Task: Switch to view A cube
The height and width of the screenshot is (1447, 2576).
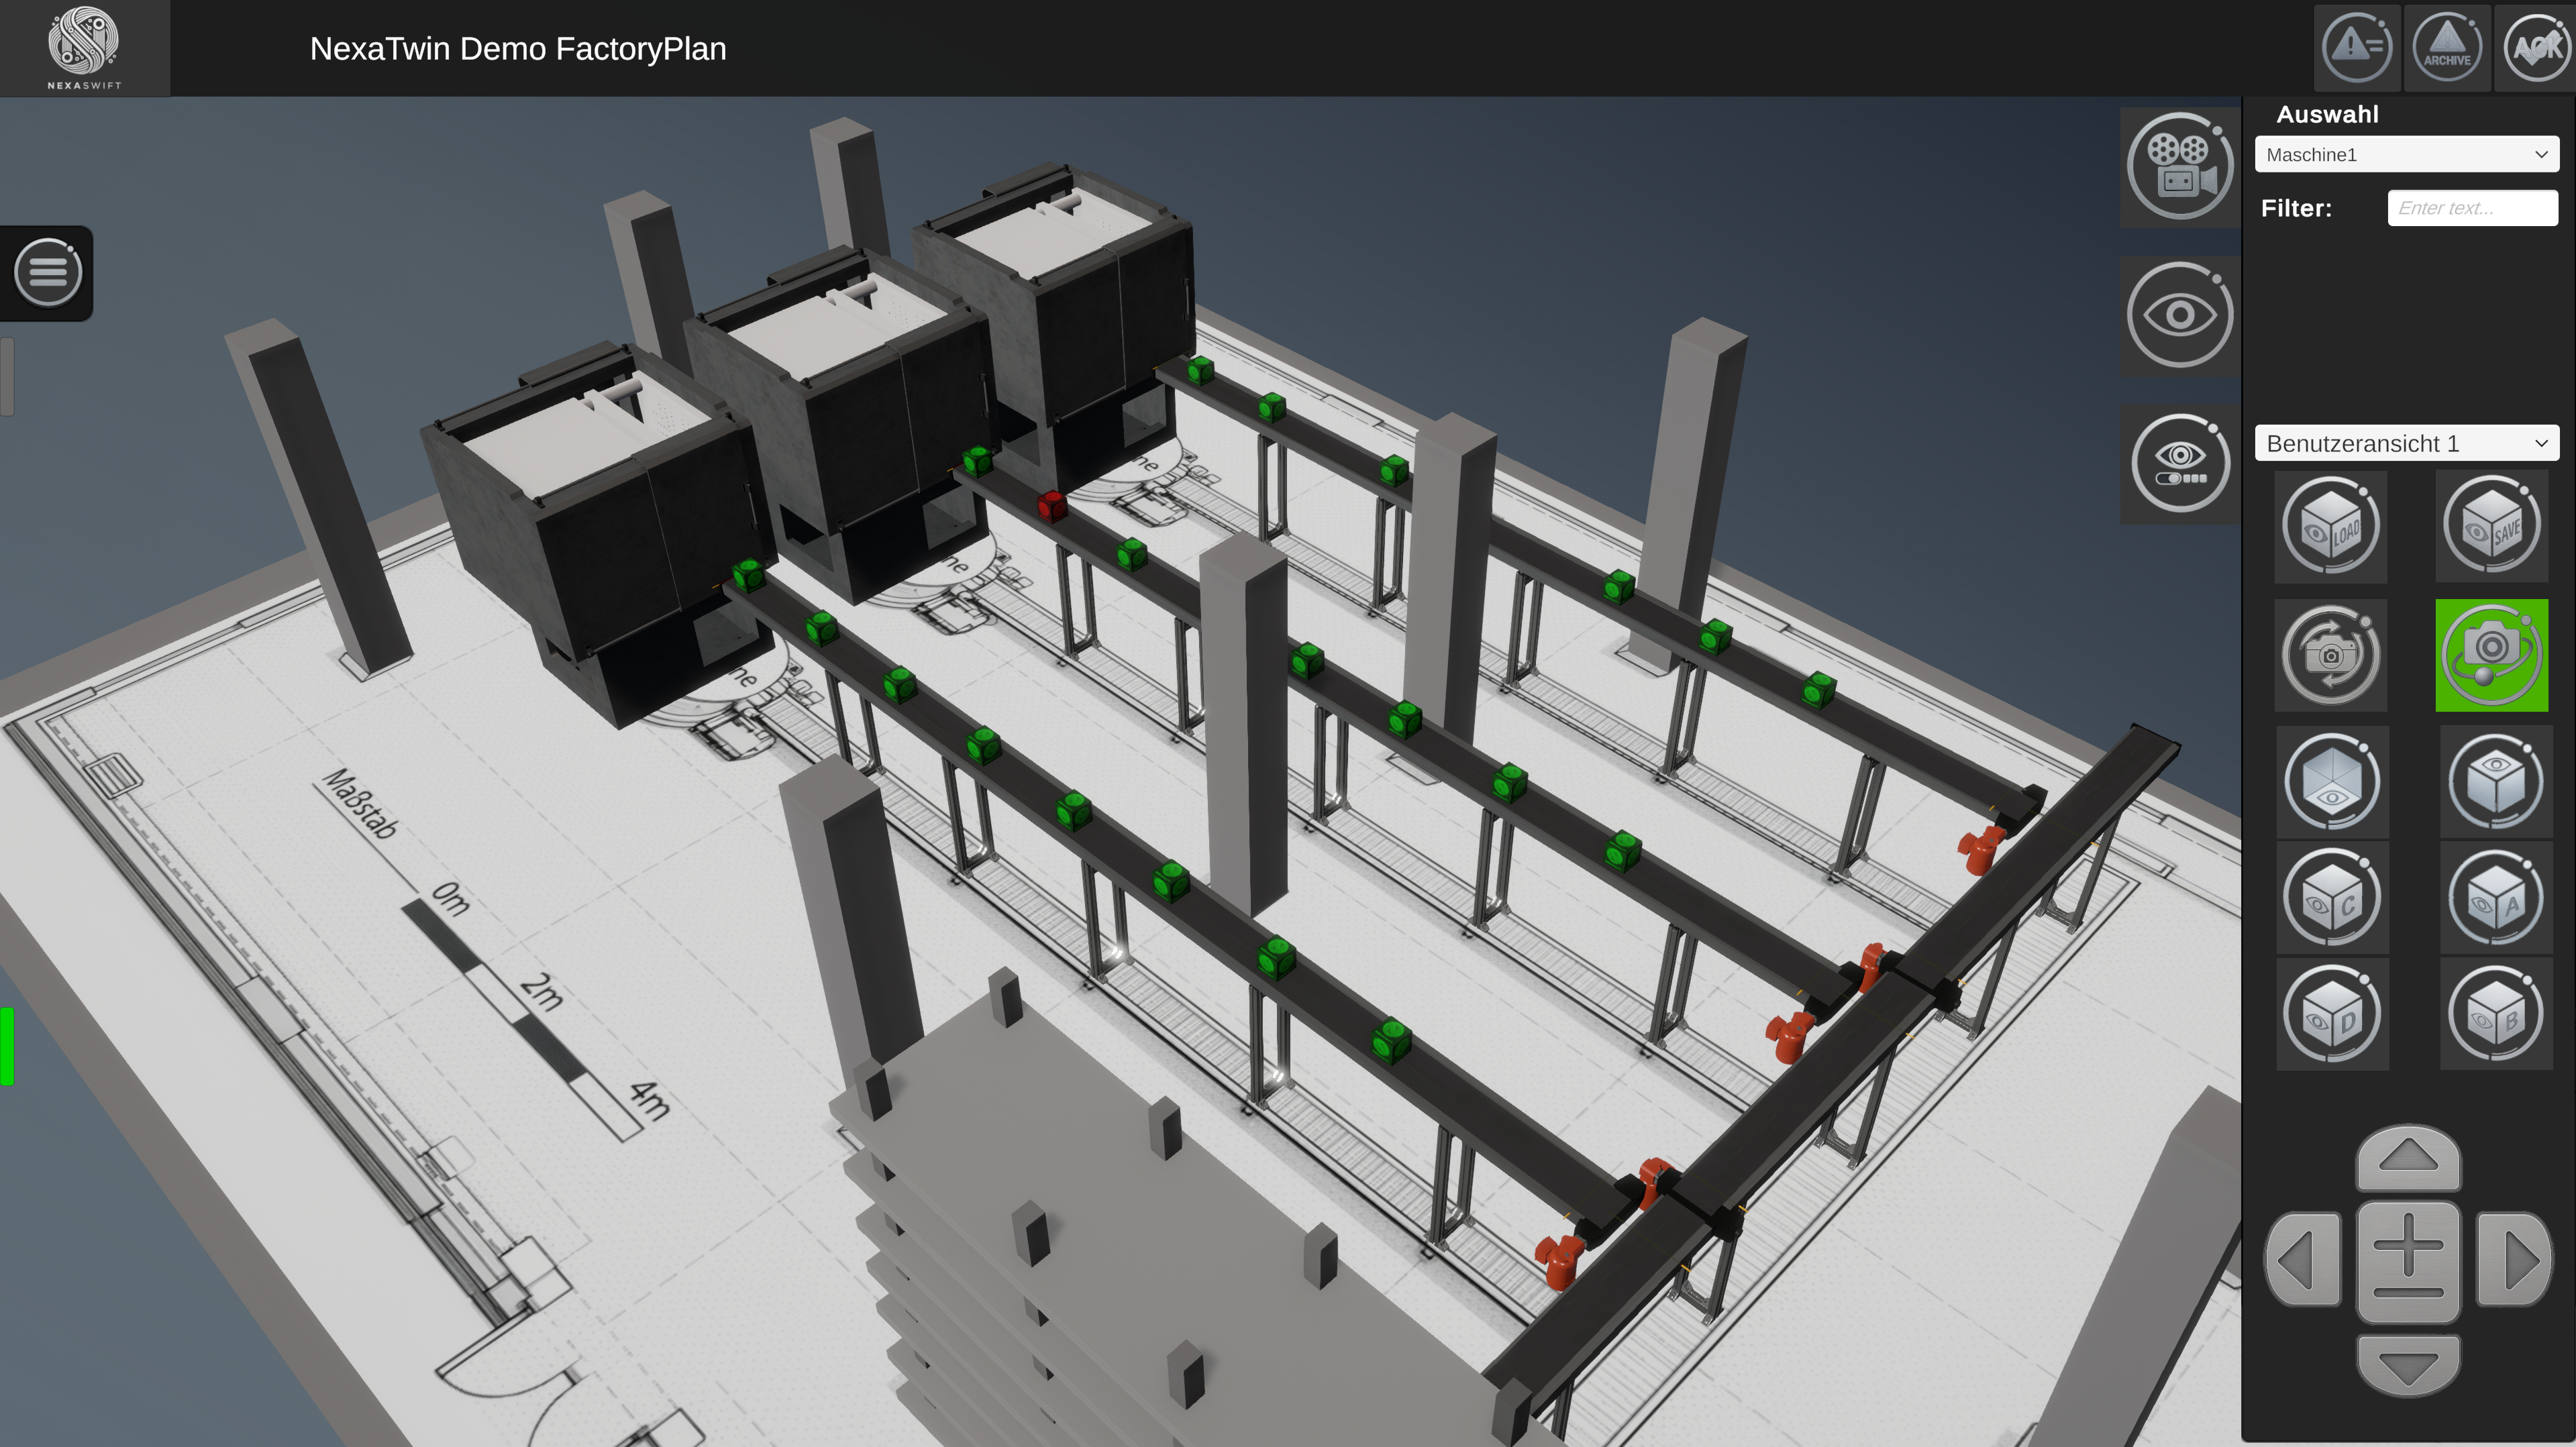Action: [2495, 898]
